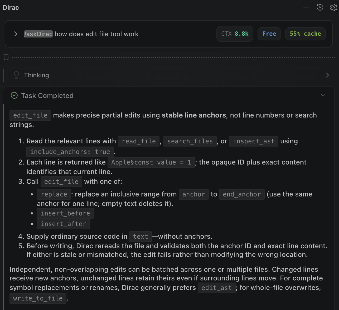This screenshot has width=339, height=310.
Task: Click the end_anchor code chip
Action: (x=242, y=194)
